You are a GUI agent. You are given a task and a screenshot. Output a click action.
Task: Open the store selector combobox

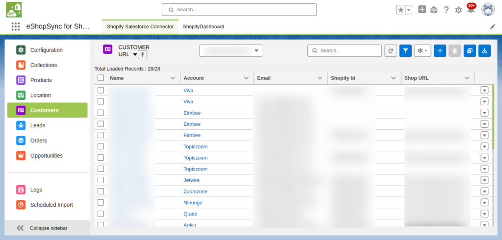click(231, 50)
